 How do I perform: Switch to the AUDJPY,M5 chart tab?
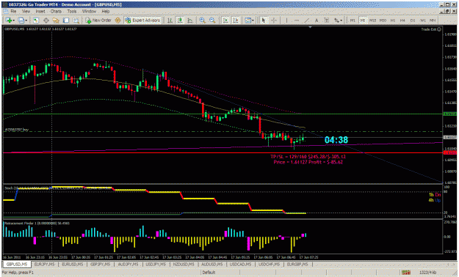[128, 264]
